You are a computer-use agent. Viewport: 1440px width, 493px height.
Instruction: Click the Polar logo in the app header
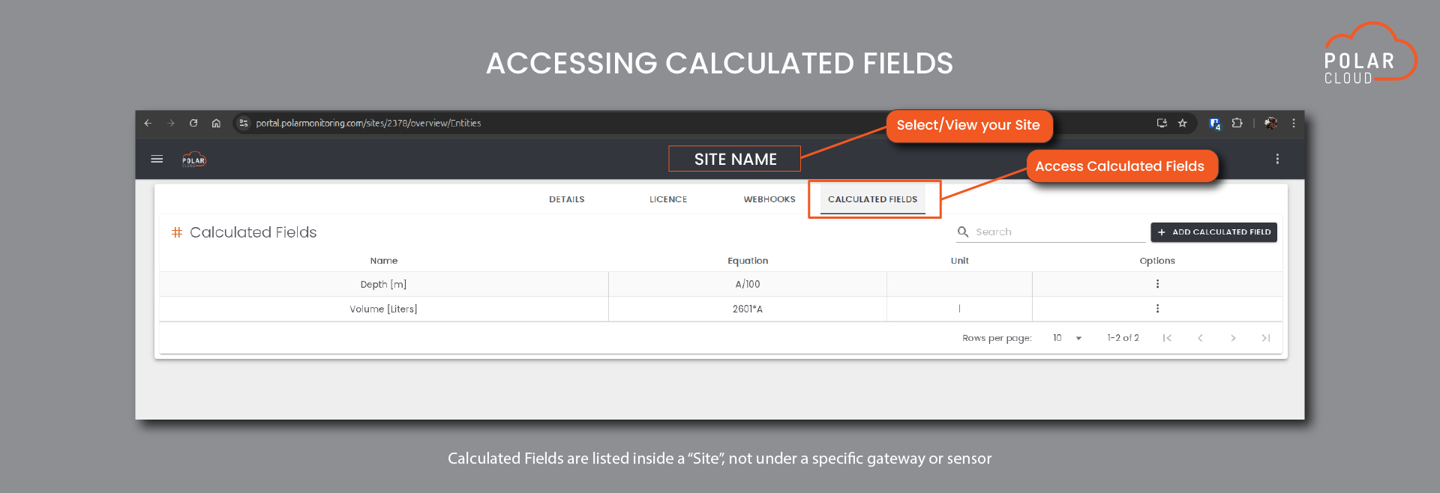point(194,160)
